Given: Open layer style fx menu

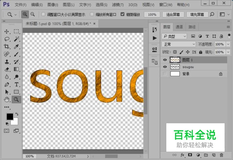Looking at the screenshot, I should [x=182, y=155].
